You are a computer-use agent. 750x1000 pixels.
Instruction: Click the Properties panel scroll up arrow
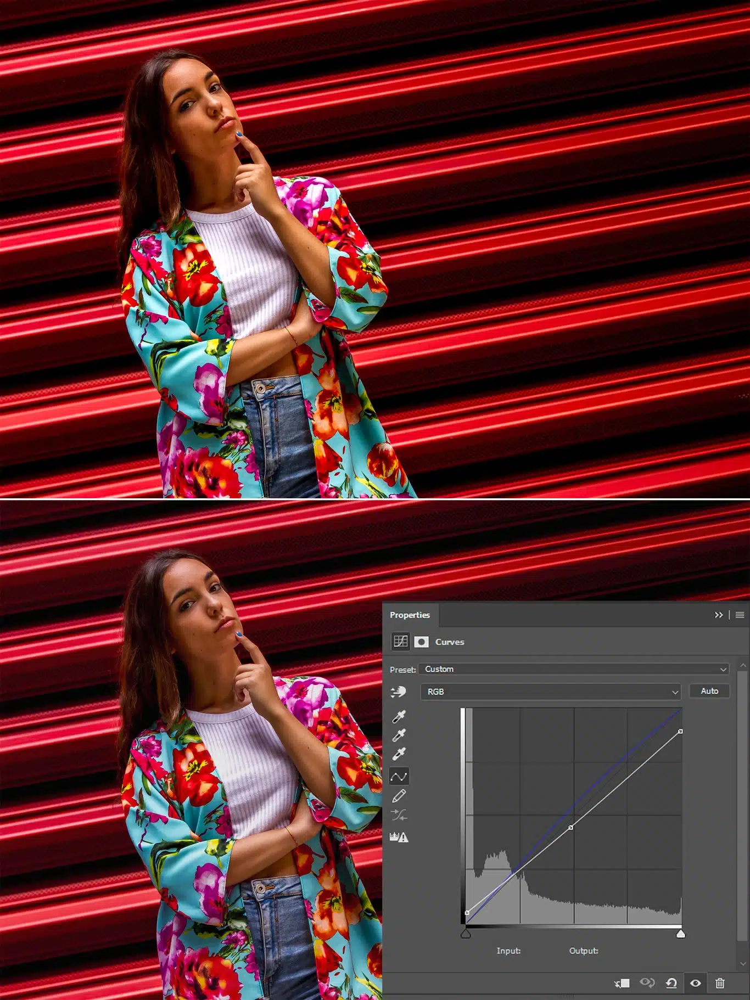(743, 665)
